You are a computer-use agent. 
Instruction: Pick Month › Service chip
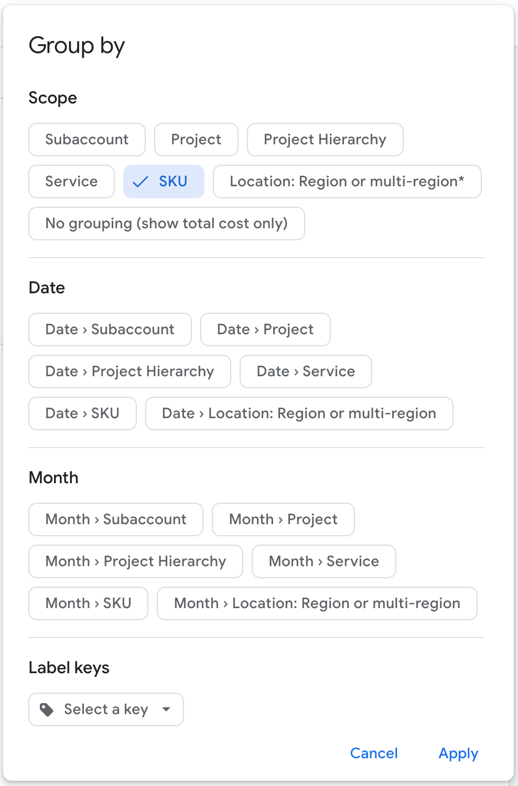click(x=324, y=561)
